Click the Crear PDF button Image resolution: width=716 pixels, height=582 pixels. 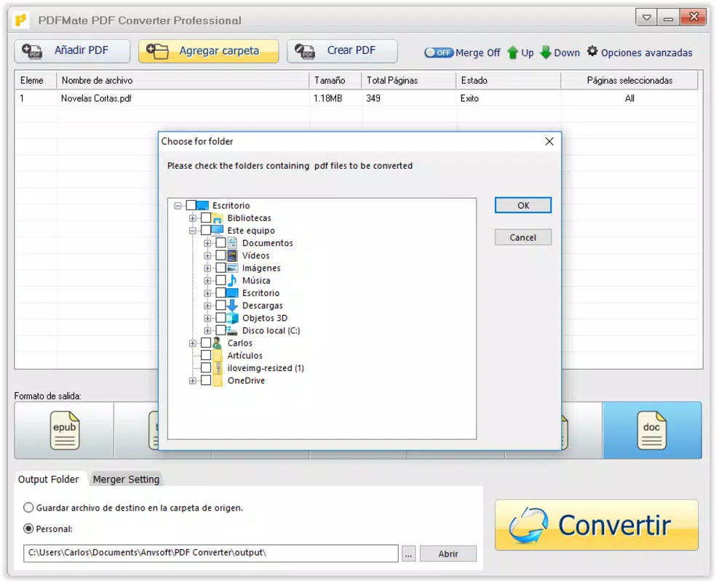[342, 51]
